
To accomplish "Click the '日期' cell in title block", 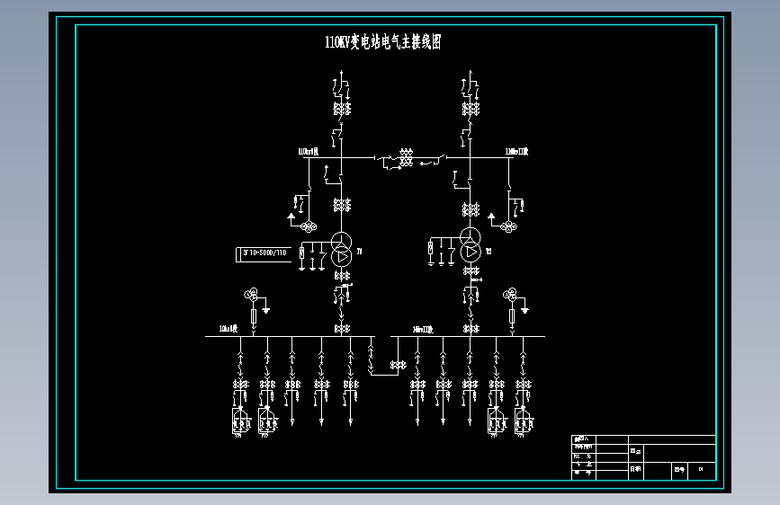I will tap(635, 469).
